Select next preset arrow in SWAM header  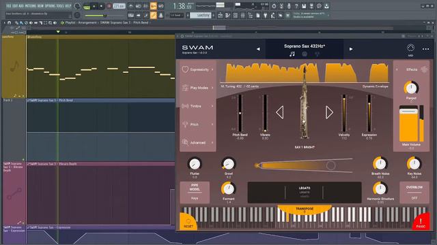coord(351,49)
